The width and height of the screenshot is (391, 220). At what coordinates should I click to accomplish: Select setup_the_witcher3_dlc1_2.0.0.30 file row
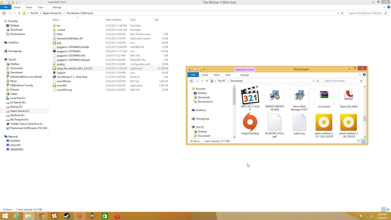point(110,68)
